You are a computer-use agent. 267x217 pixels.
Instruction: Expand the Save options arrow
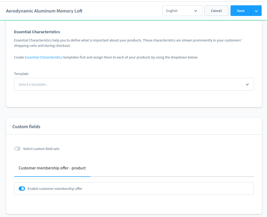256,11
